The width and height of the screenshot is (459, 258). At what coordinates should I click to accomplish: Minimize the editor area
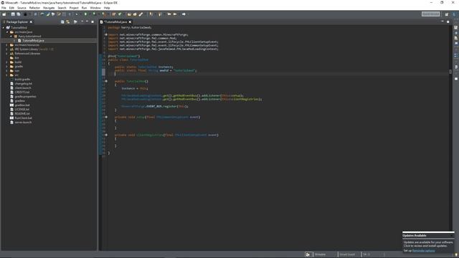click(x=443, y=21)
